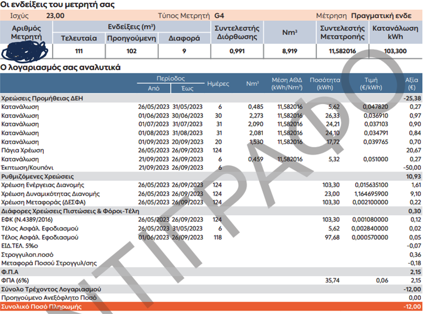Click the 'Μέση ΑΘΔ' column header
This screenshot has width=427, height=314.
(287, 84)
